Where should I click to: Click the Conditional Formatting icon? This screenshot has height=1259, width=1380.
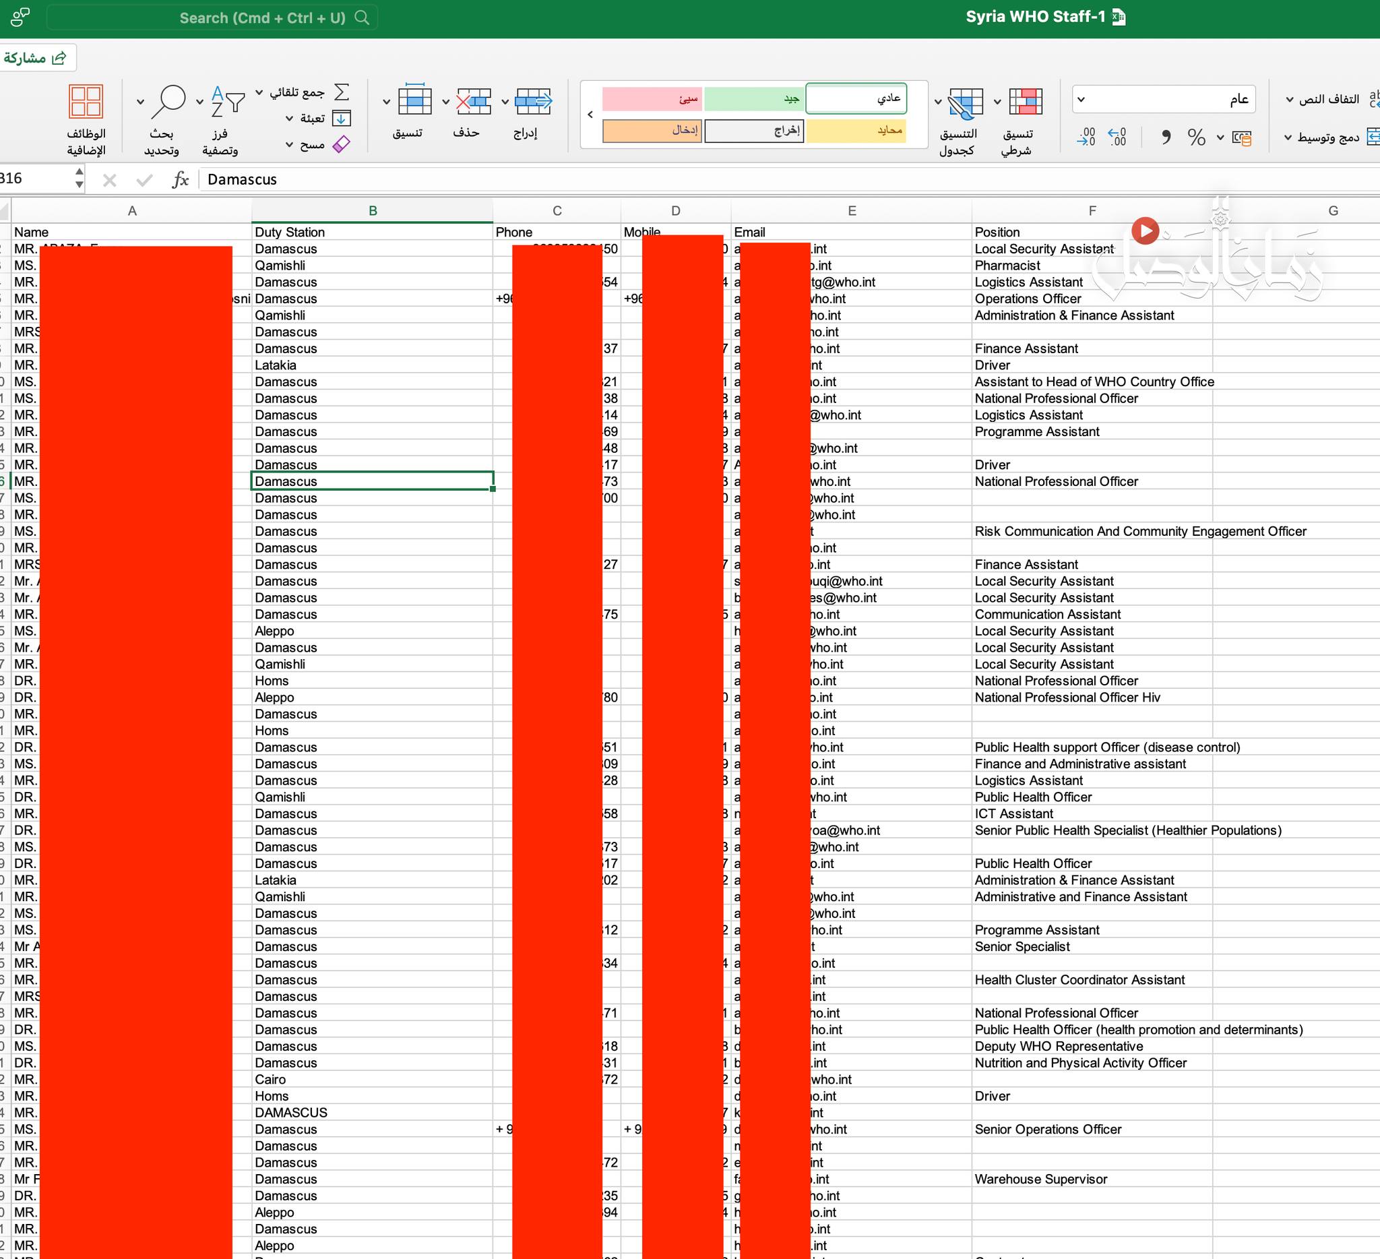coord(1025,101)
